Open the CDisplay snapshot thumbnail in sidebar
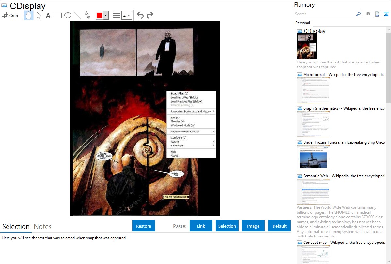This screenshot has width=391, height=264. [306, 46]
